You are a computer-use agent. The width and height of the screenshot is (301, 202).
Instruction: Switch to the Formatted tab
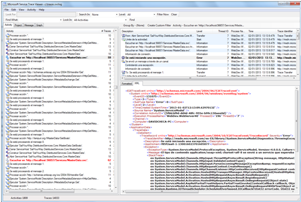[127, 84]
